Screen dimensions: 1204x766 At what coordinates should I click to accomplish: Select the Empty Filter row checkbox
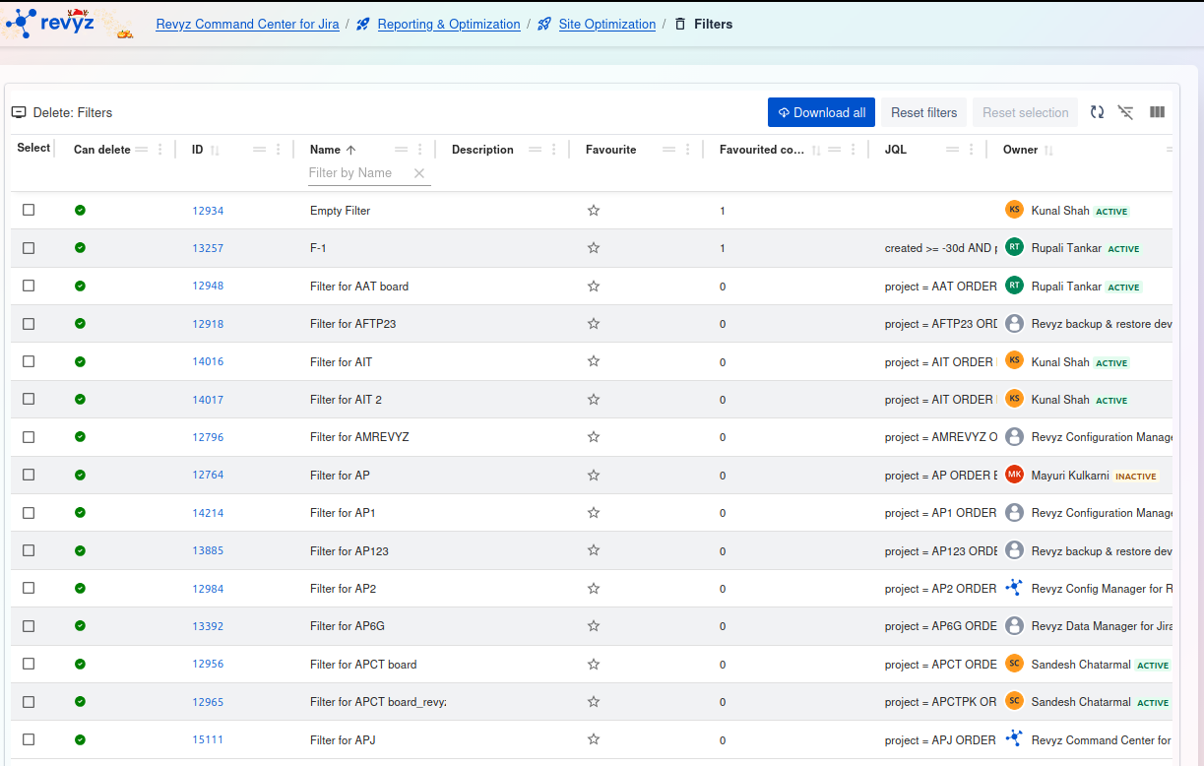[29, 210]
